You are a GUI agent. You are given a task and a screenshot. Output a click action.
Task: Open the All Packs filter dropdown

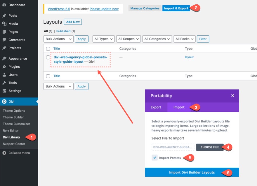[184, 39]
